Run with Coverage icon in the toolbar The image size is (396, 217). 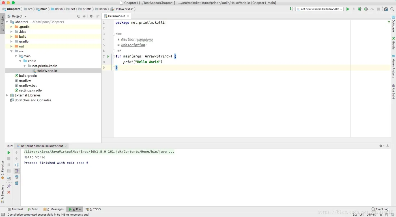(x=366, y=9)
